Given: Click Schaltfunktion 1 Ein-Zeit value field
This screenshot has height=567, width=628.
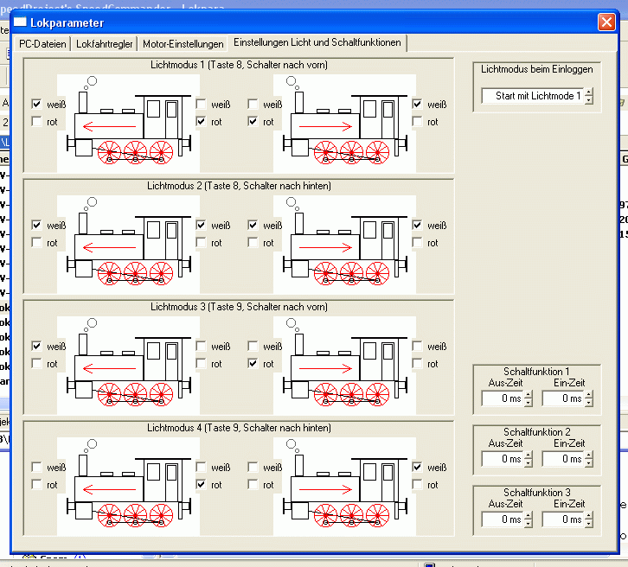Looking at the screenshot, I should coord(563,398).
